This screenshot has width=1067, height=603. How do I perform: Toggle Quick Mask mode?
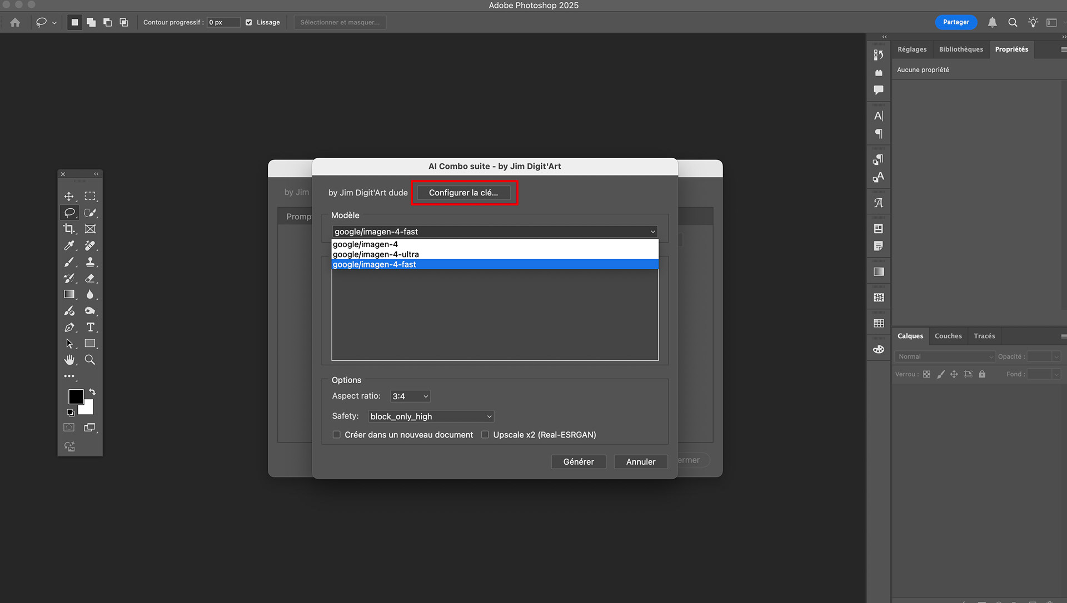(69, 428)
